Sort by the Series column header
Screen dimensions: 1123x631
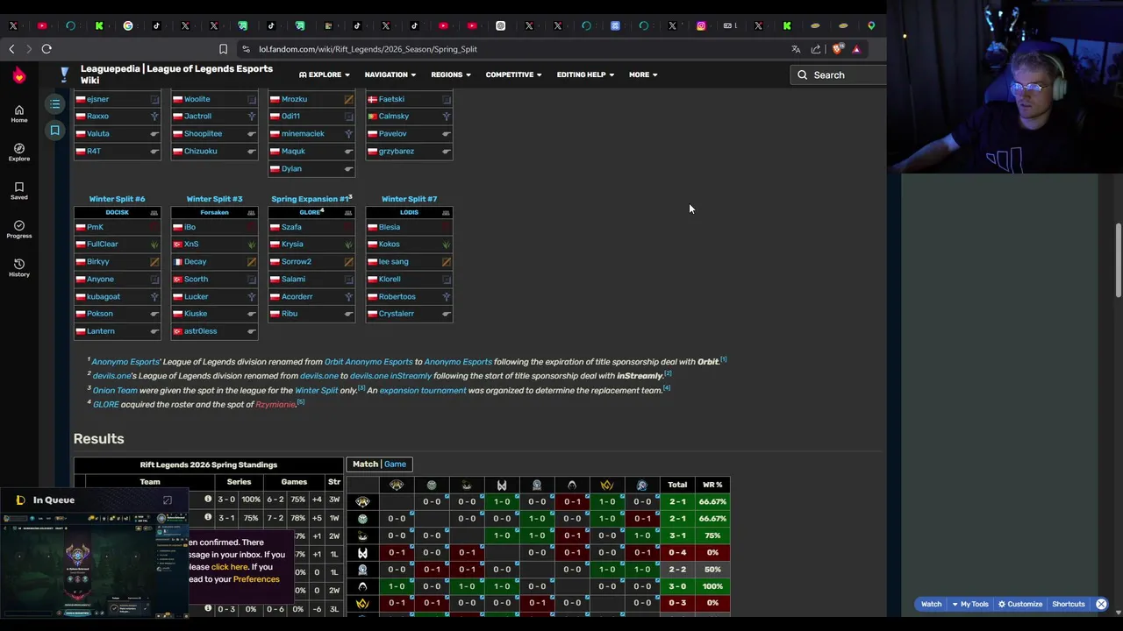pos(239,482)
